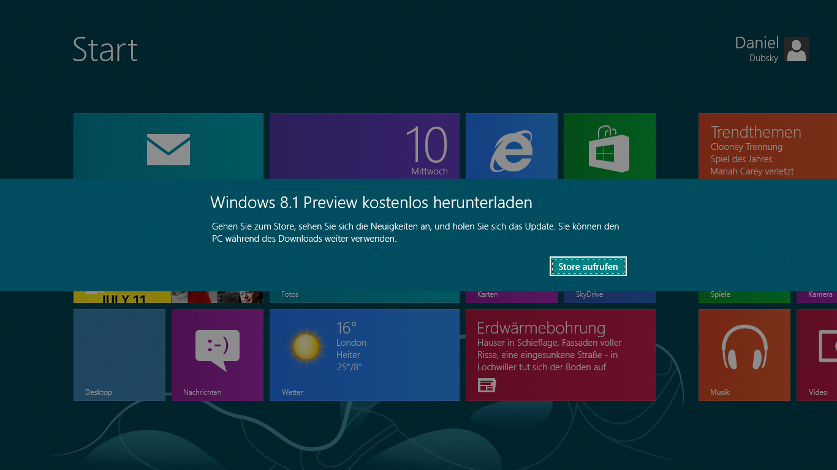Click 'Spiel des Jahres' trending topic
Viewport: 837px width, 470px height.
point(741,159)
